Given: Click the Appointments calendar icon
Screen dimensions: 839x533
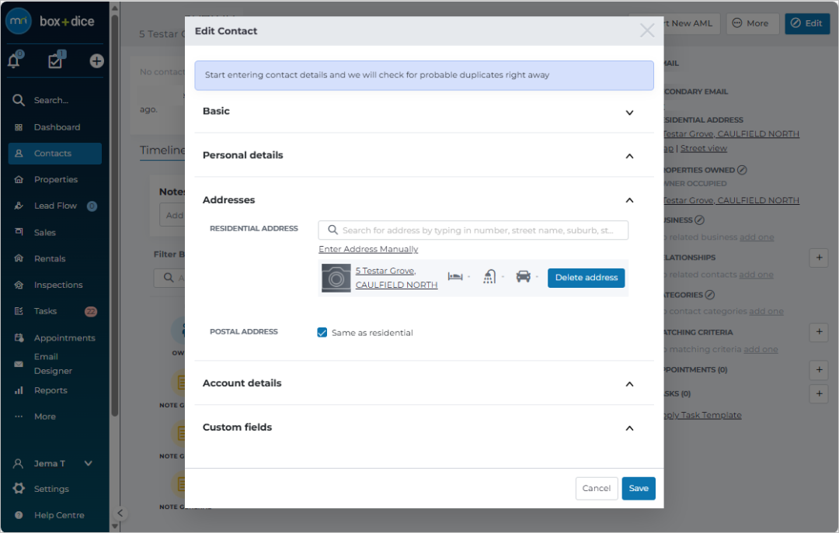Looking at the screenshot, I should [x=19, y=337].
